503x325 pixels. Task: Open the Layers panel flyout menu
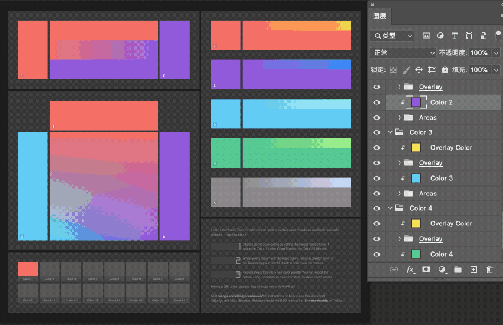pyautogui.click(x=501, y=16)
